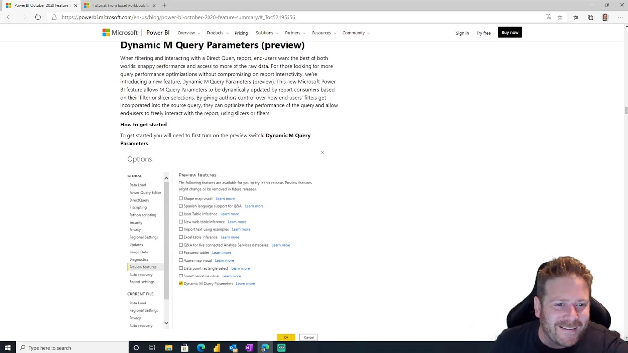Click the options list scroll-down arrow

[166, 323]
